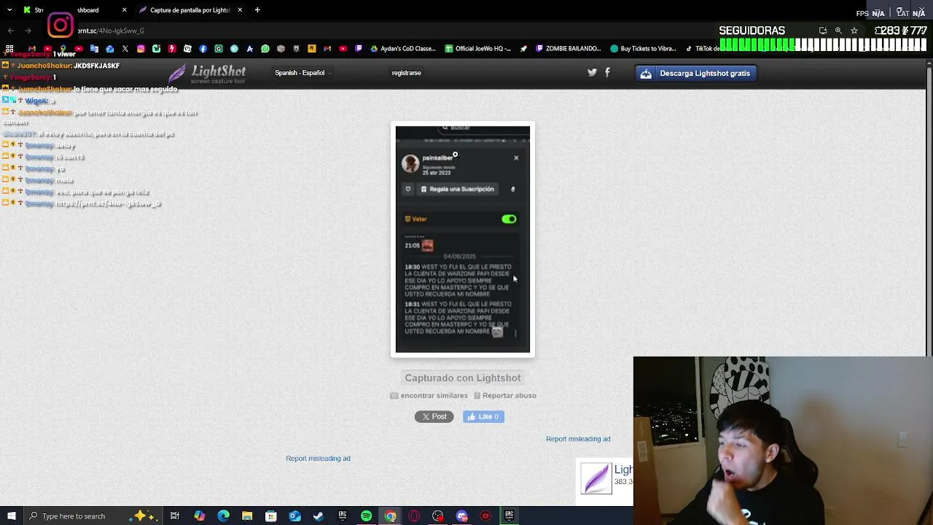Open a new browser tab with plus button
Screen dimensions: 933x525
point(257,10)
